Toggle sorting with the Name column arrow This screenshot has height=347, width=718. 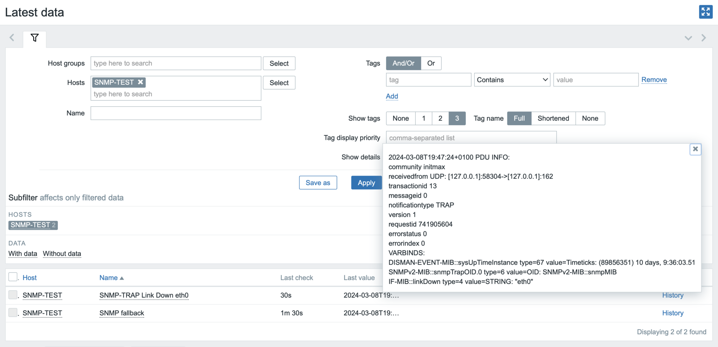pos(122,277)
